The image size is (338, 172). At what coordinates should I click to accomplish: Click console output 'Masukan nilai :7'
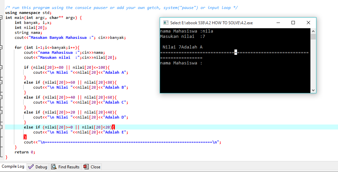[x=183, y=37]
